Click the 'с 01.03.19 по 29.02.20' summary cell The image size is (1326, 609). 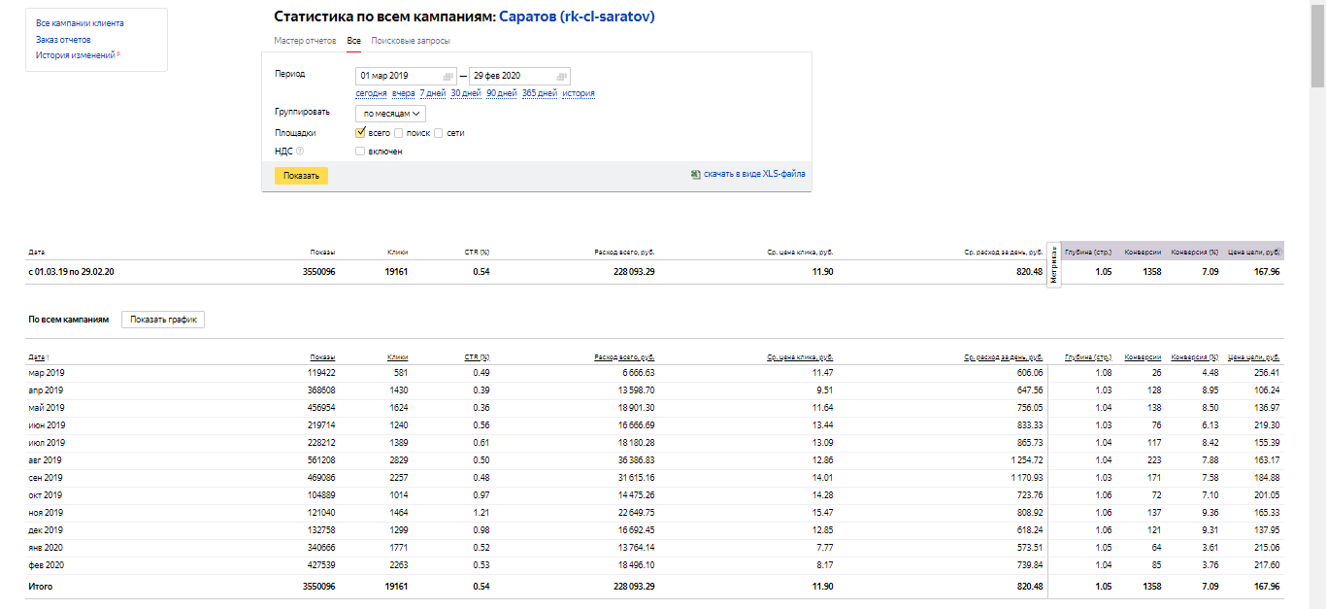click(70, 272)
